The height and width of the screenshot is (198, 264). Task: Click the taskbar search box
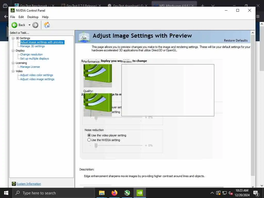coord(54,193)
